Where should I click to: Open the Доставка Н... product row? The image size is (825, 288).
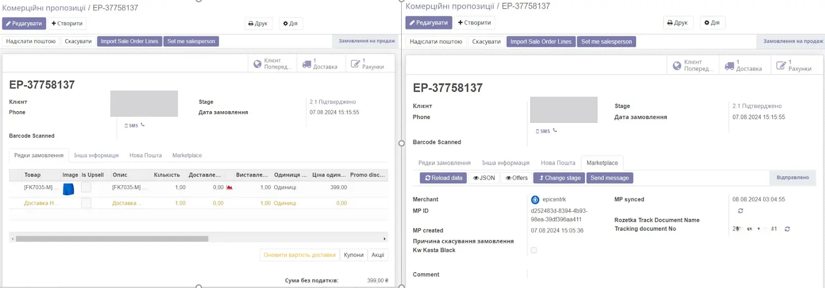[x=199, y=203]
